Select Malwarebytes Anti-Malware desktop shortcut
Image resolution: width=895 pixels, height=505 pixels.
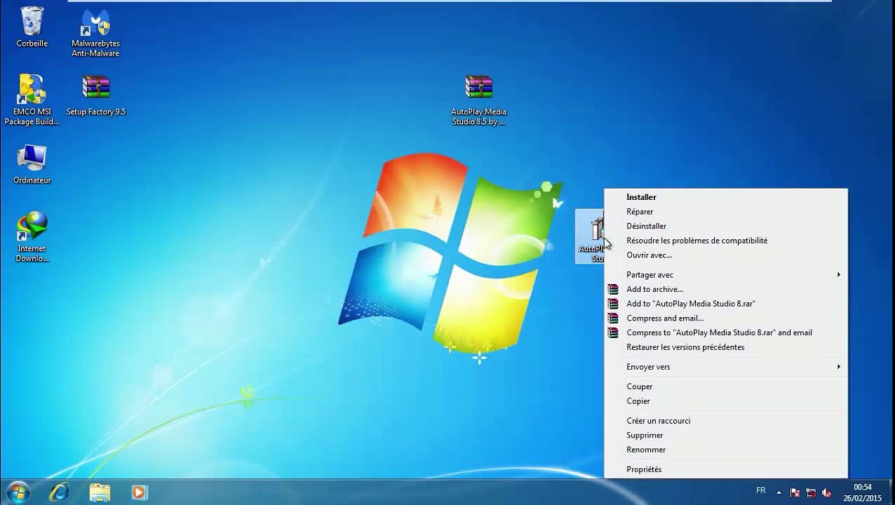click(x=95, y=33)
